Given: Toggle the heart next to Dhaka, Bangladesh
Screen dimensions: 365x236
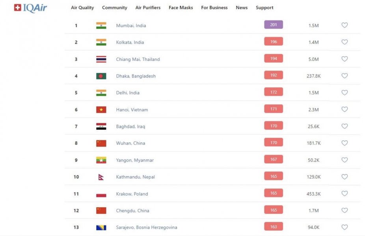Looking at the screenshot, I should [345, 76].
